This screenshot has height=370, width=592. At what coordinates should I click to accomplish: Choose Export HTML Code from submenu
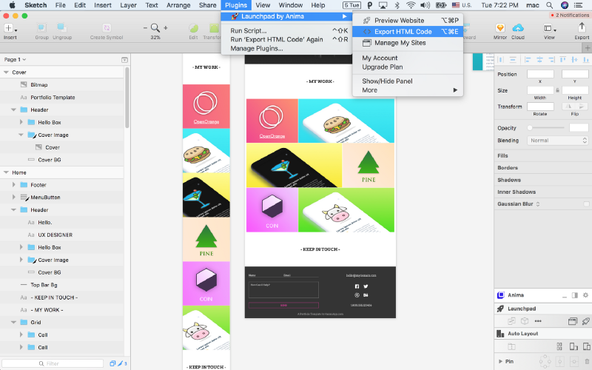tap(408, 32)
